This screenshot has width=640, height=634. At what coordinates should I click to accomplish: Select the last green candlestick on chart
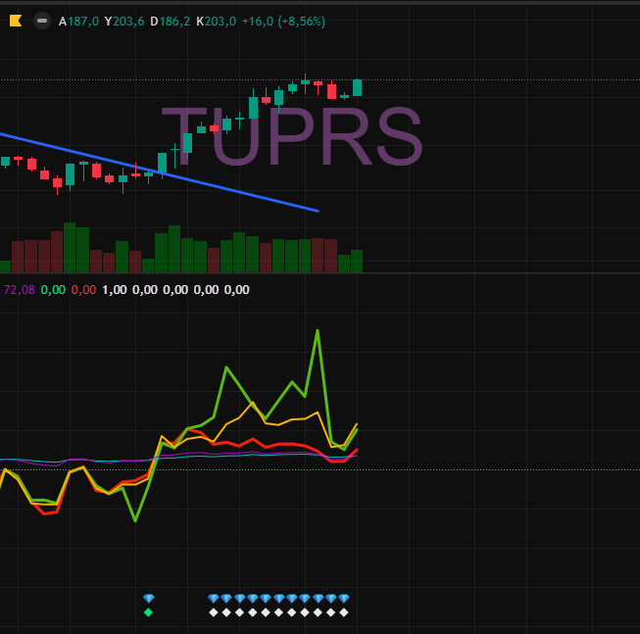click(357, 88)
